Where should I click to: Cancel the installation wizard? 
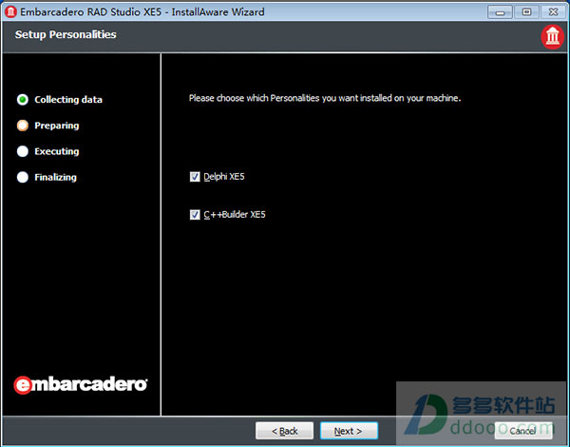tap(523, 431)
